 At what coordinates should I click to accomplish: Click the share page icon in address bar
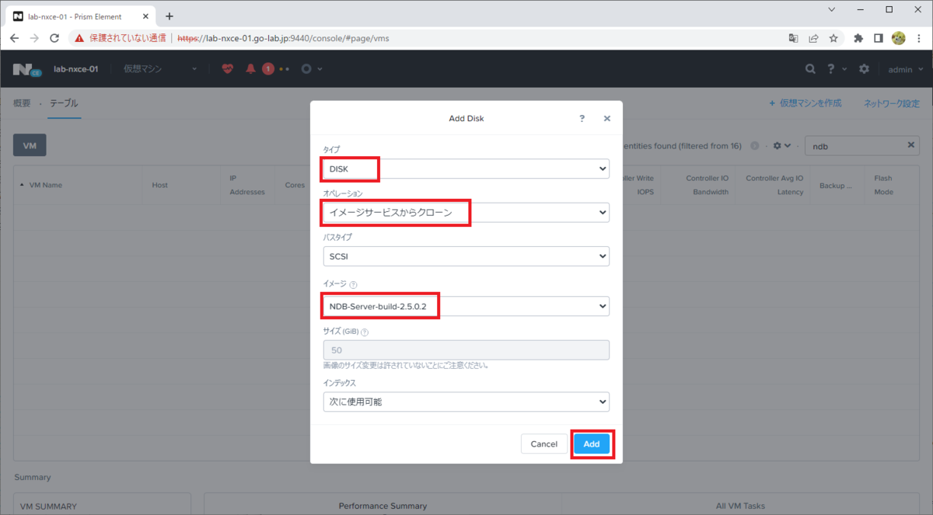pos(813,37)
